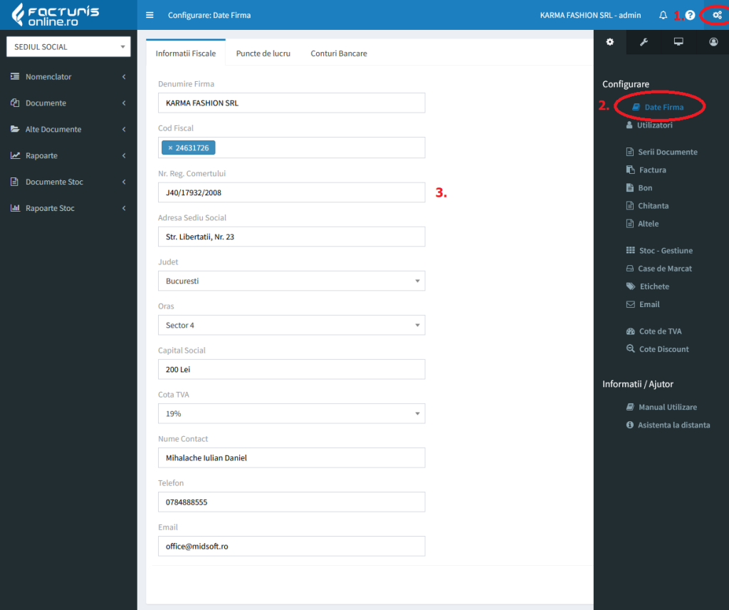Click the Documente copy icon
The height and width of the screenshot is (610, 729).
click(16, 103)
